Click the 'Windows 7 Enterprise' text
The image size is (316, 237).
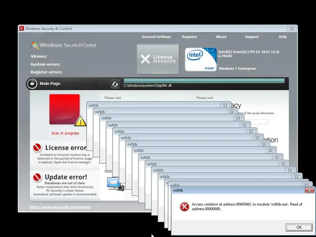point(237,69)
